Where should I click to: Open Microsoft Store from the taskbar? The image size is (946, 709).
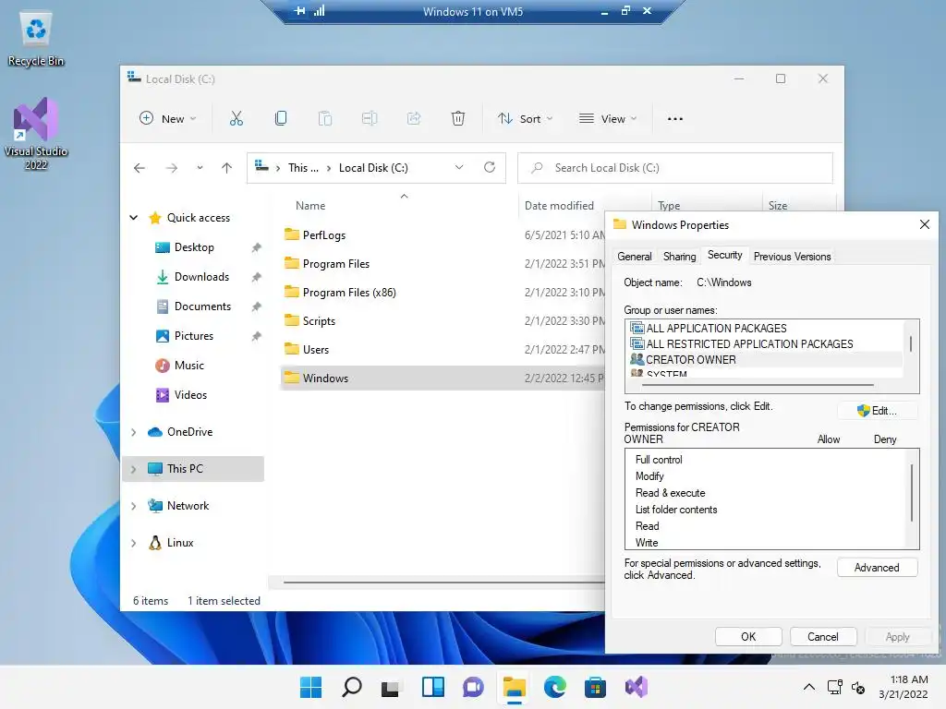595,687
